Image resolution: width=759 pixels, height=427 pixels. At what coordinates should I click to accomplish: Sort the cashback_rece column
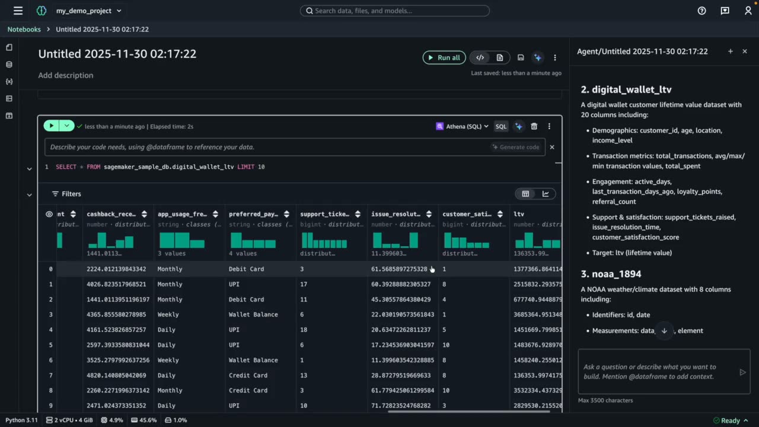[144, 214]
